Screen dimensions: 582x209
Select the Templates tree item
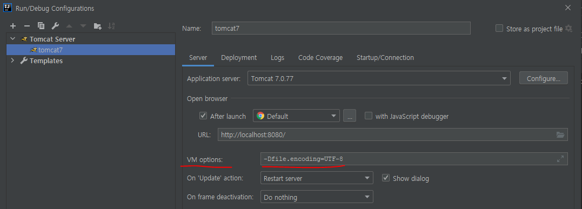click(x=91, y=60)
